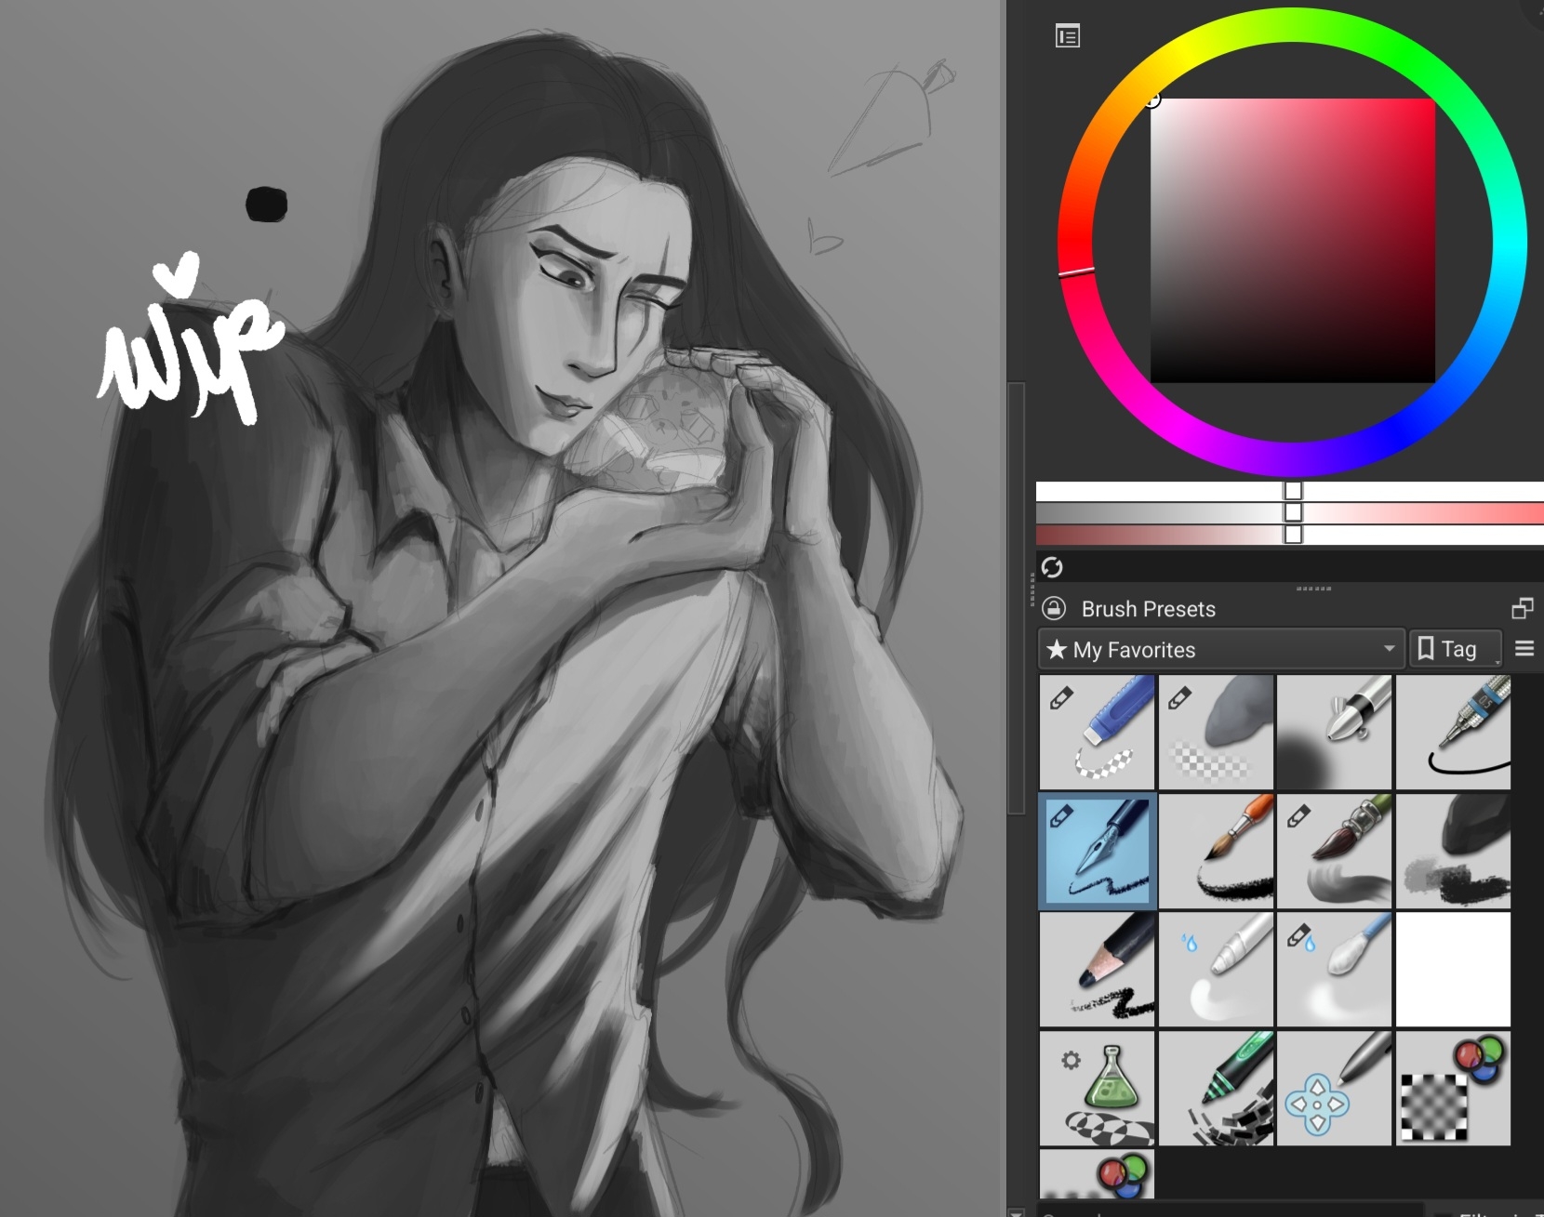Click the color history refresh icon
The width and height of the screenshot is (1544, 1217).
pos(1052,567)
